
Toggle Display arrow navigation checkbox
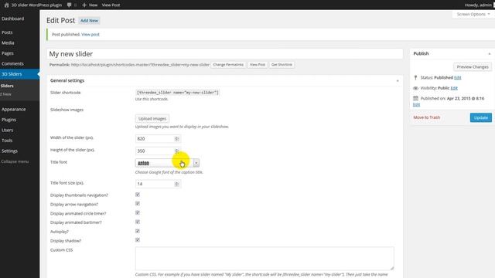pos(138,204)
